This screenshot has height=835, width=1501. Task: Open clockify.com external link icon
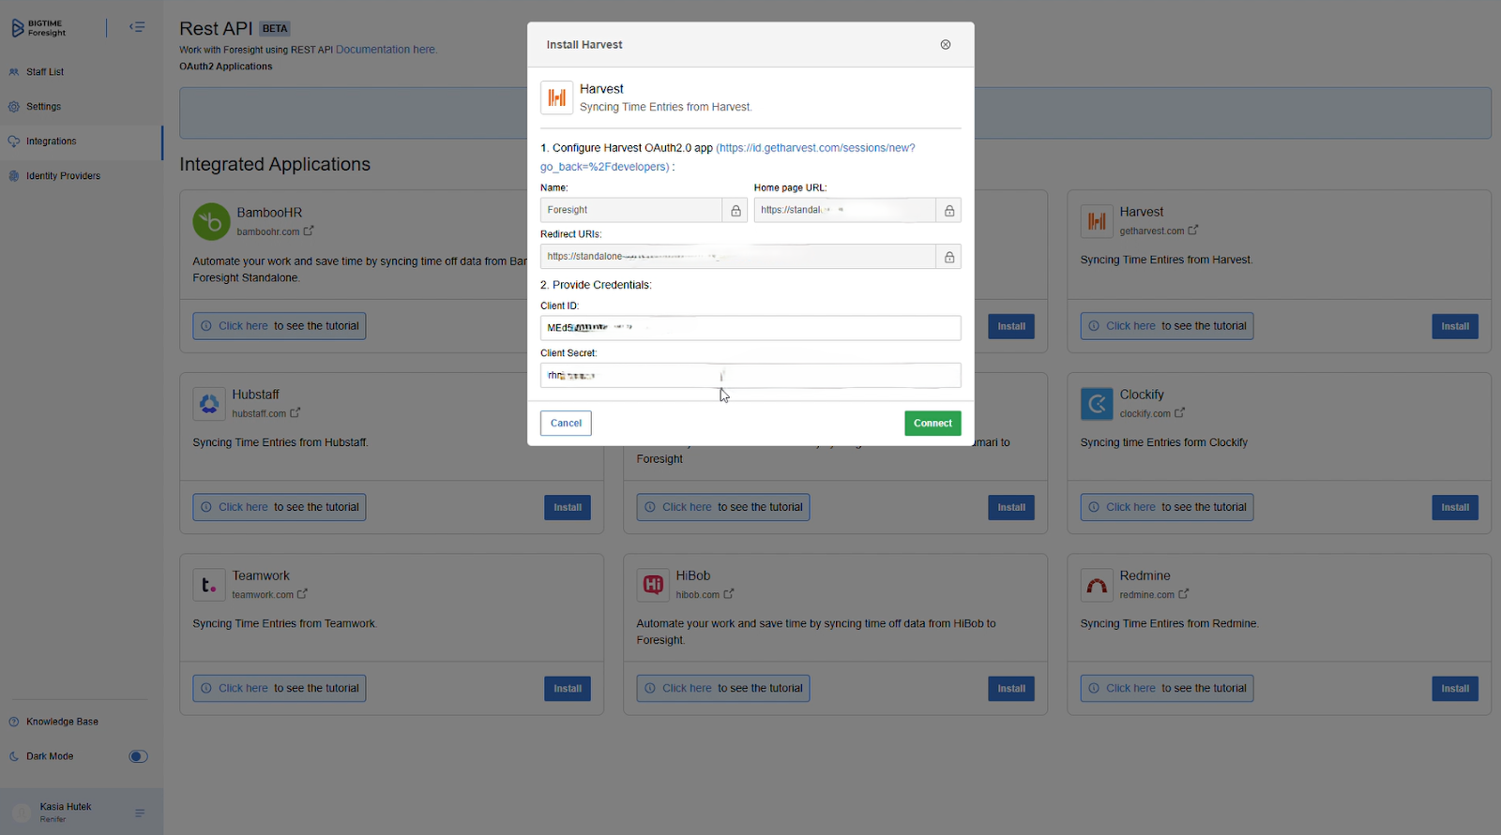tap(1180, 412)
